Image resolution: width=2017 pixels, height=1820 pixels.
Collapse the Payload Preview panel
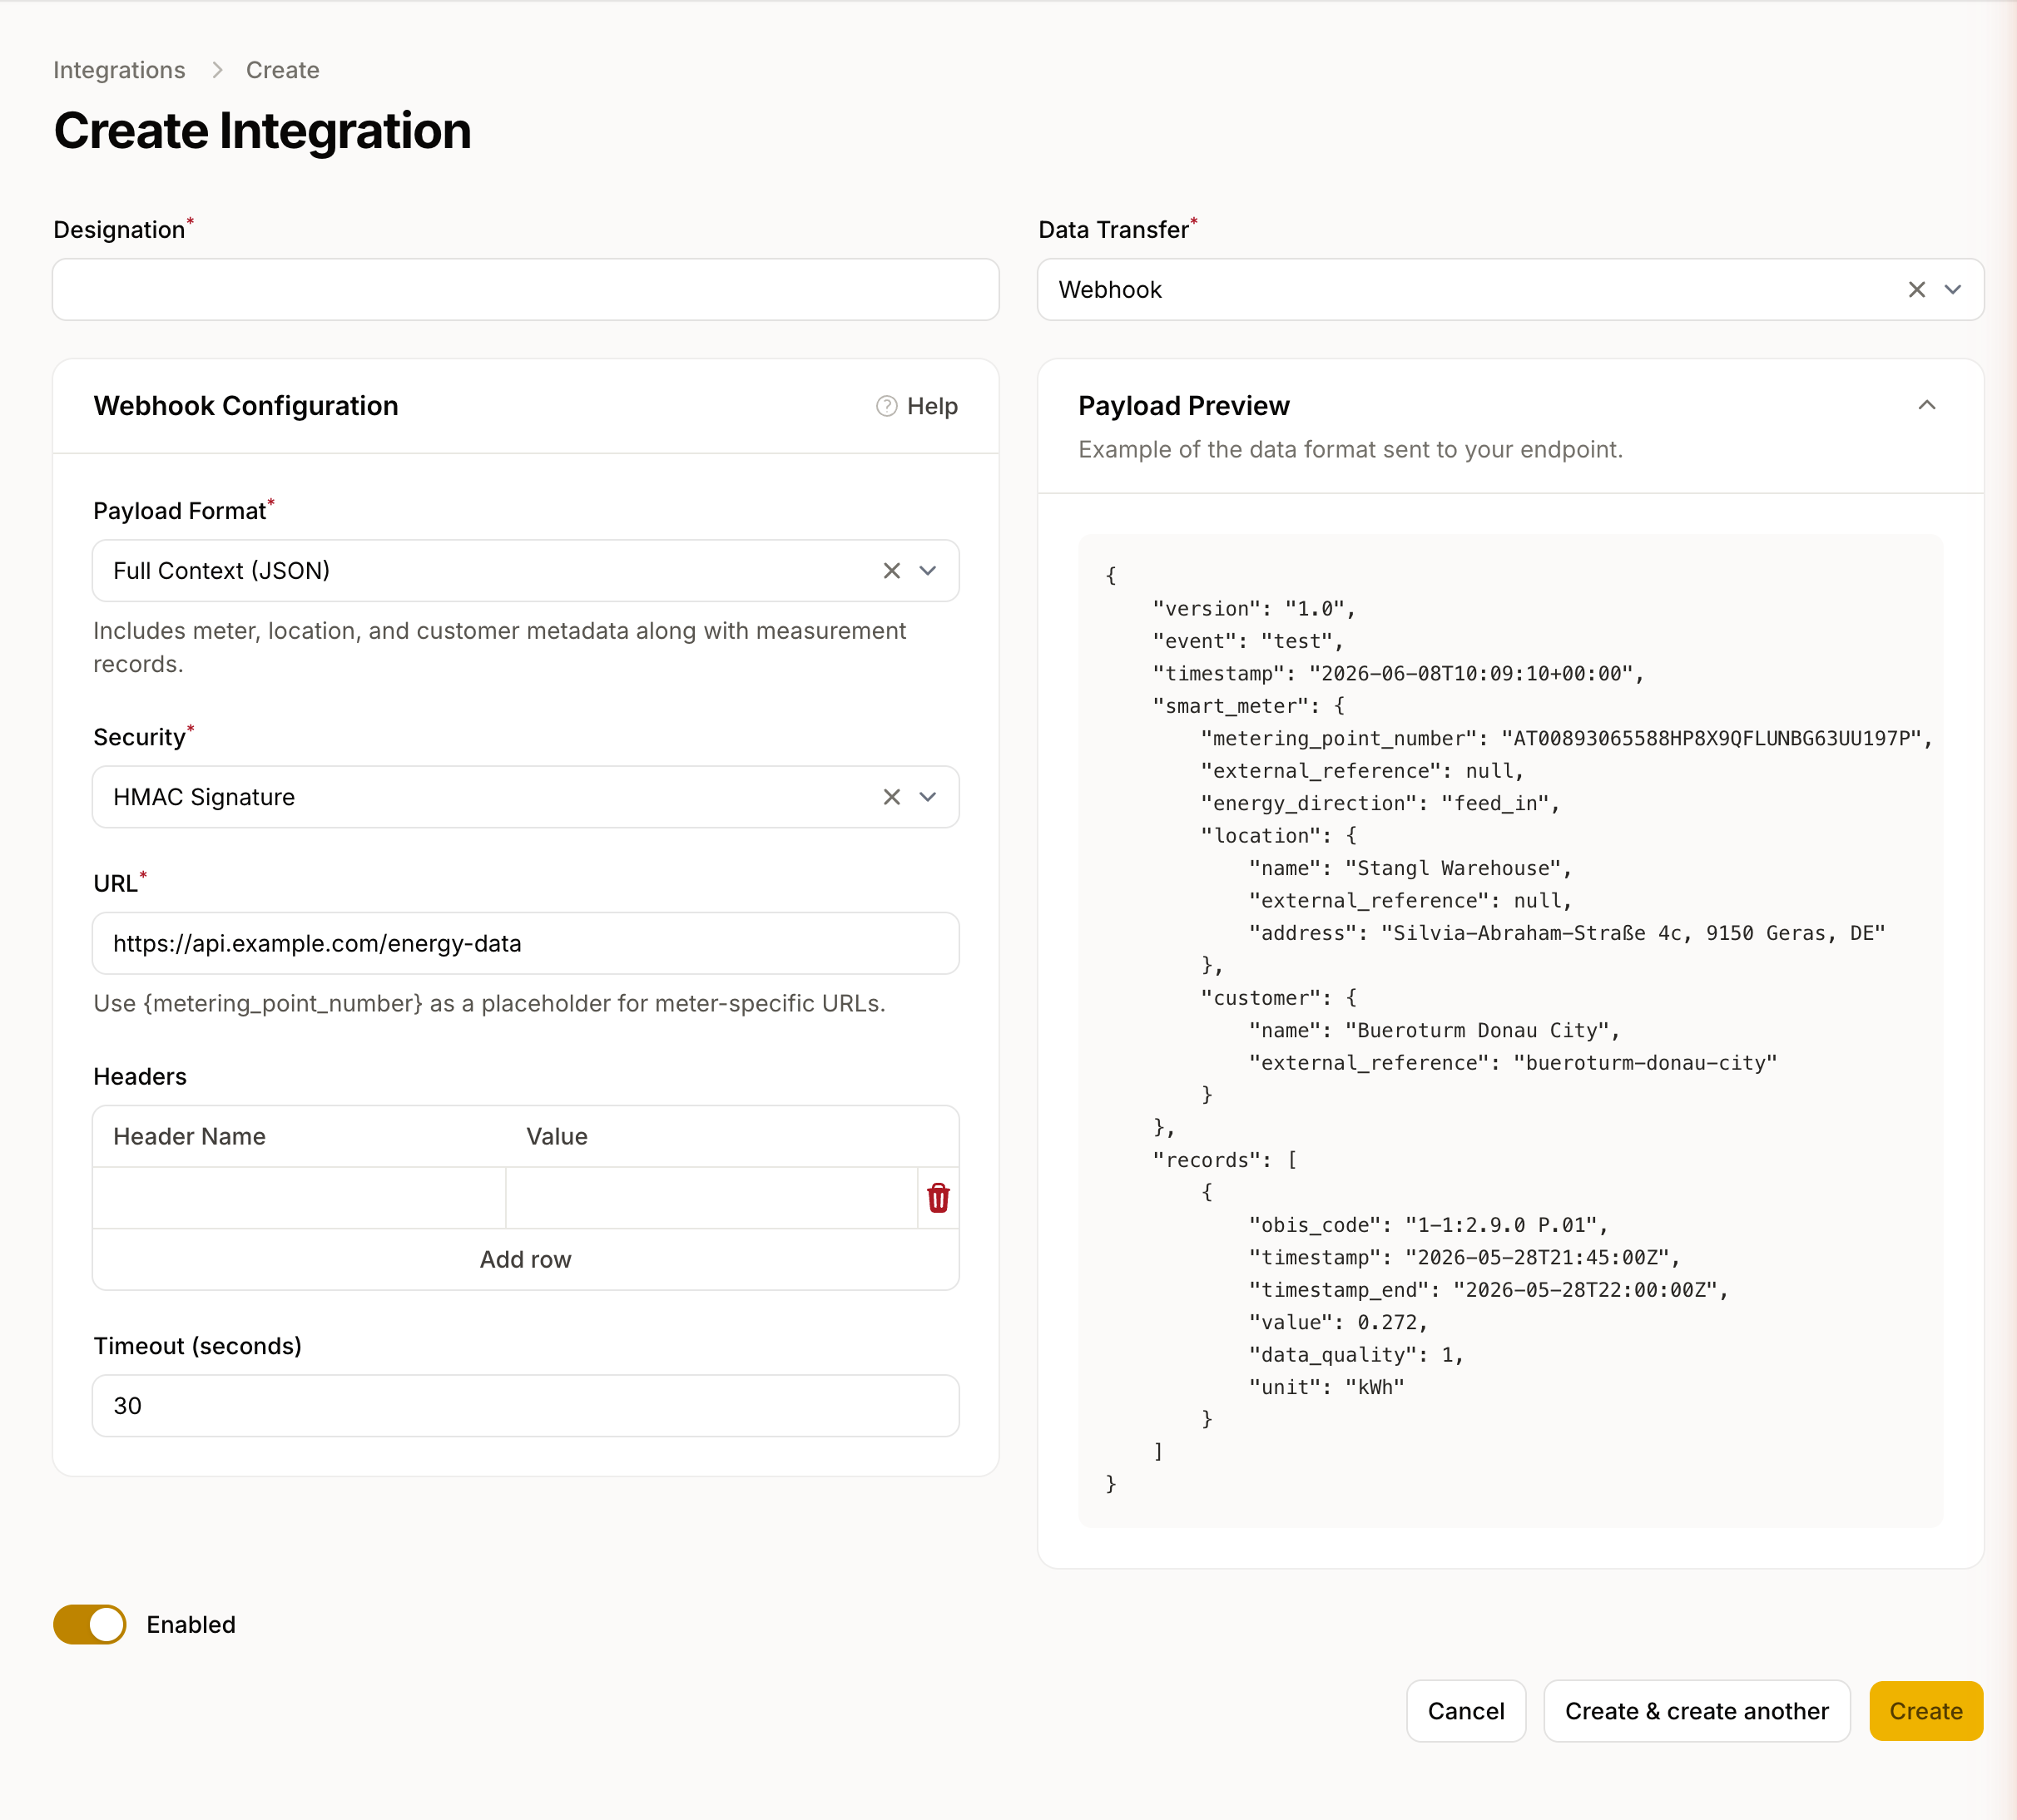(1927, 405)
